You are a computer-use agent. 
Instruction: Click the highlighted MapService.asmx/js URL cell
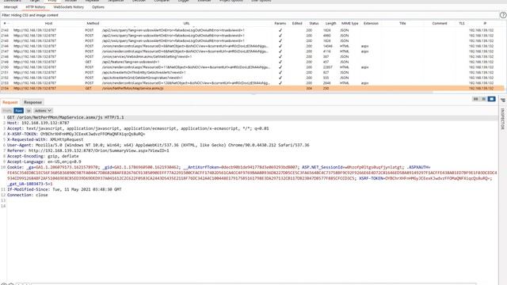(133, 88)
